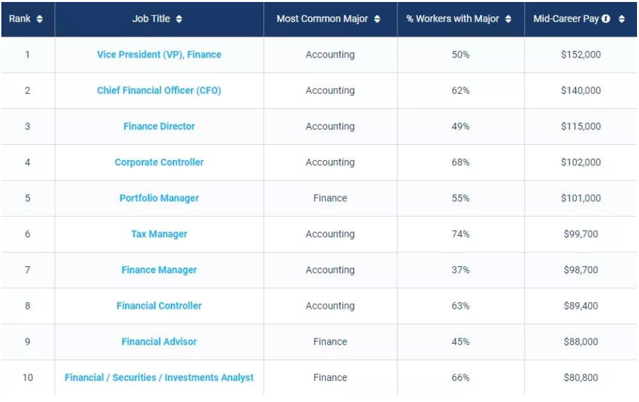Open Financial / Securities / Investments Analyst link
The image size is (639, 402).
pos(159,378)
